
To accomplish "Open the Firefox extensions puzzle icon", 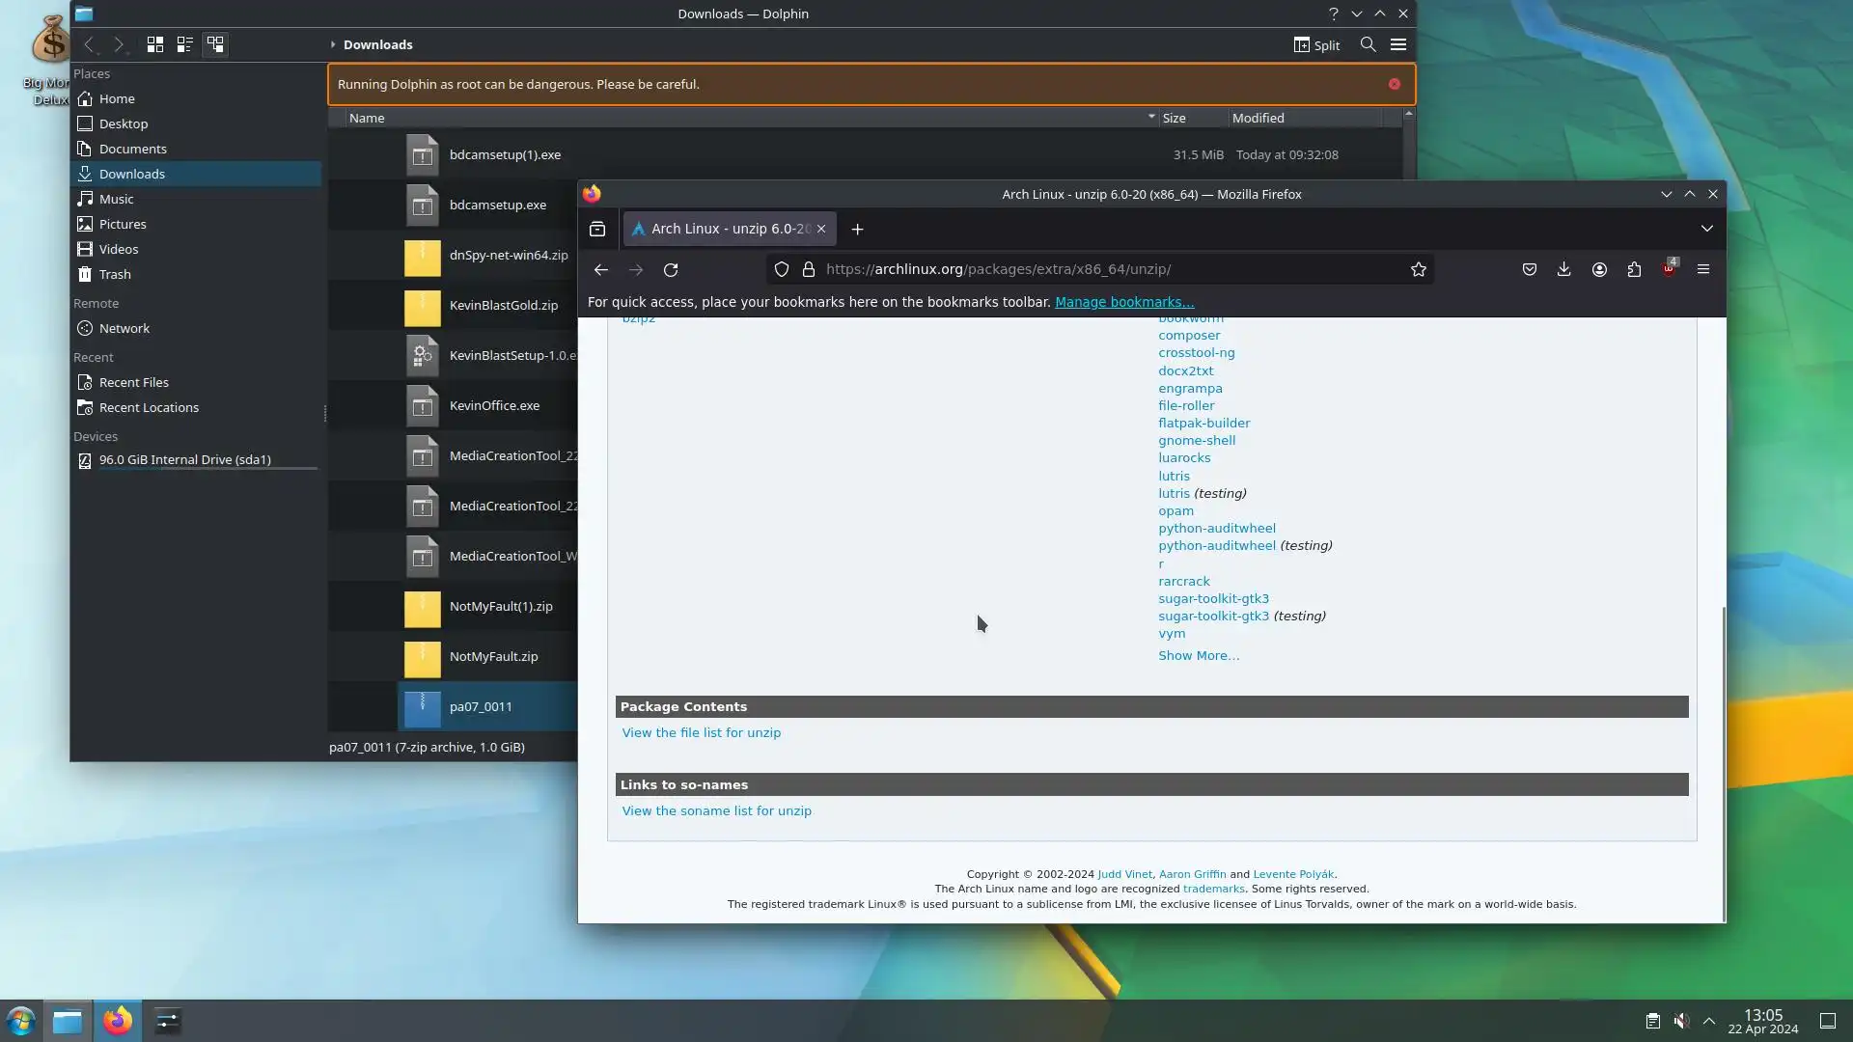I will 1634,270.
